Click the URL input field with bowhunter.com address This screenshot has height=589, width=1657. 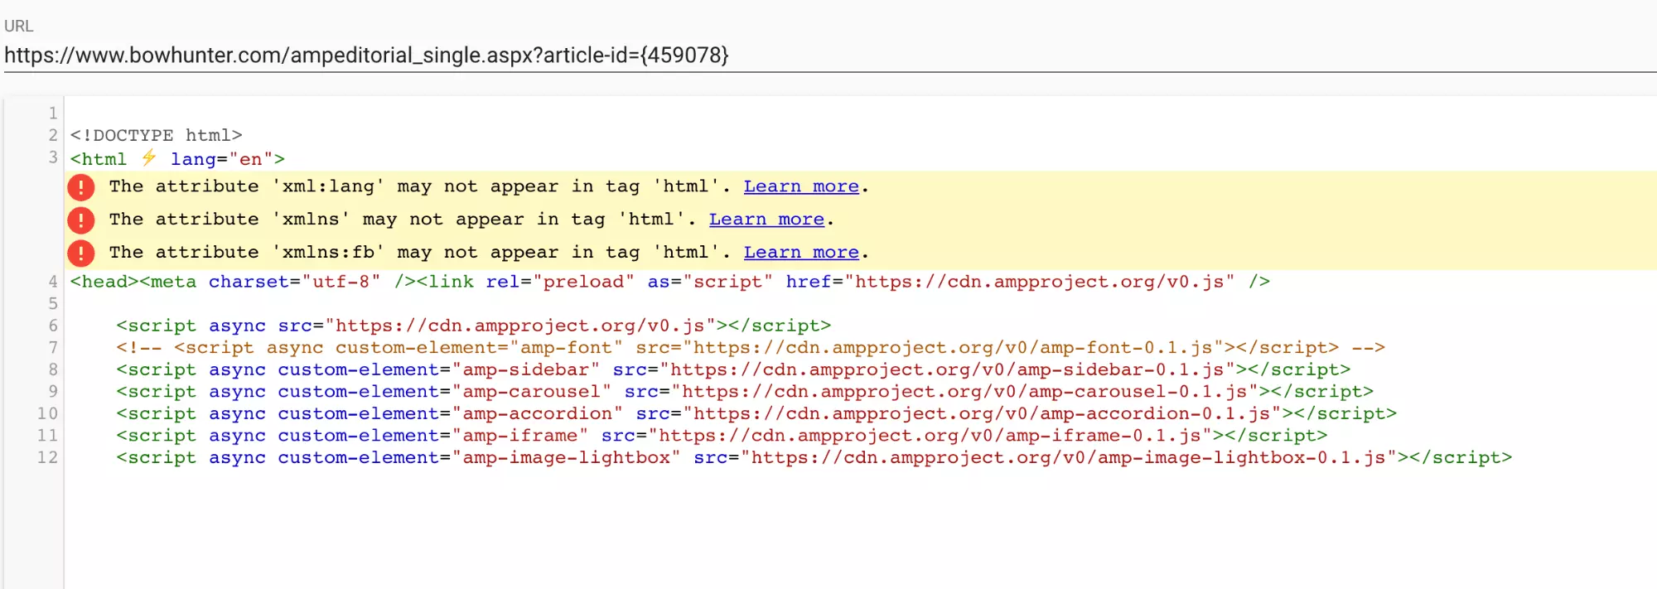coord(829,56)
